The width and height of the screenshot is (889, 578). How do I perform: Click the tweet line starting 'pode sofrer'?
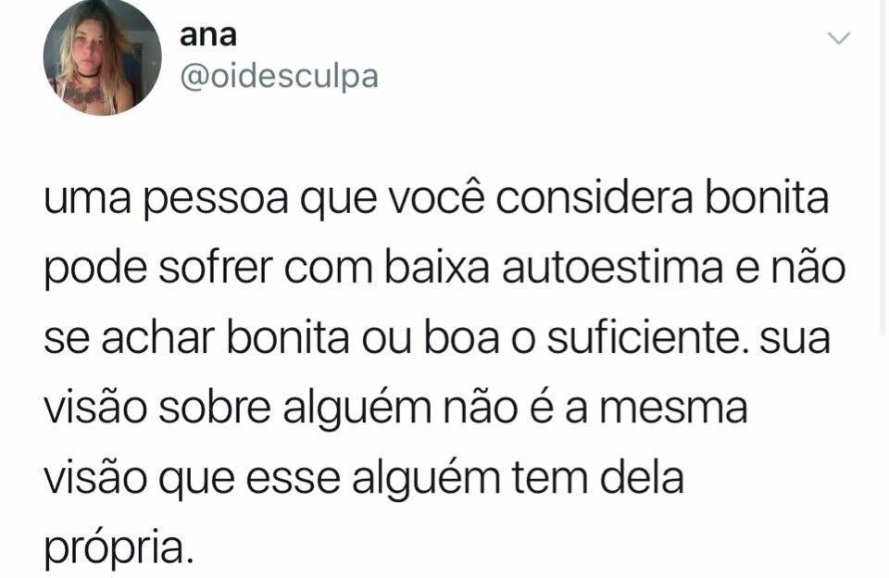point(444,270)
